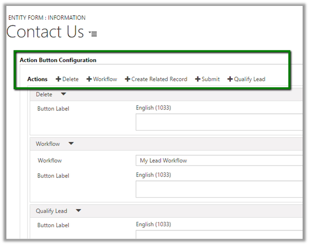Click the Delete section header title
The image size is (309, 245).
coord(45,94)
